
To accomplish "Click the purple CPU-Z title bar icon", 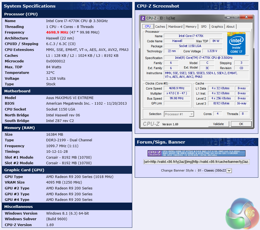I will 143,18.
